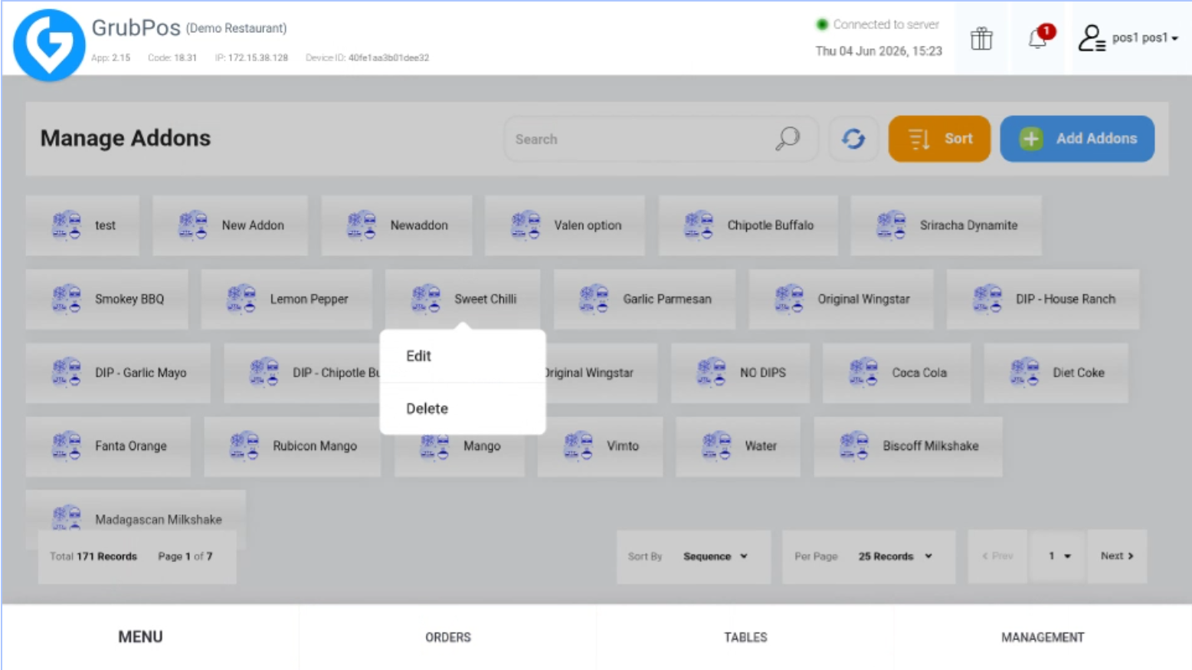Switch to the ORDERS tab
Screen dimensions: 1192x670
[x=448, y=637]
